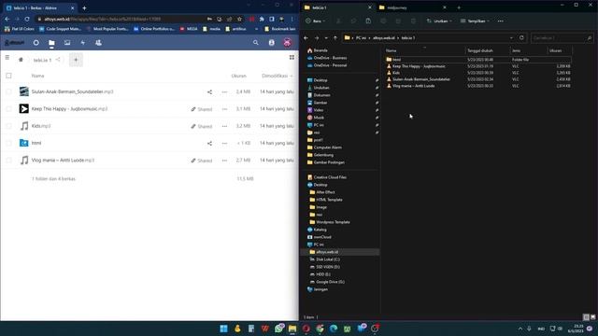Toggle the hamburger navigation menu in cloud files
Screen dimensions: 598x336
[7, 58]
